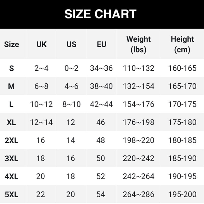Click the US column header

[71, 44]
